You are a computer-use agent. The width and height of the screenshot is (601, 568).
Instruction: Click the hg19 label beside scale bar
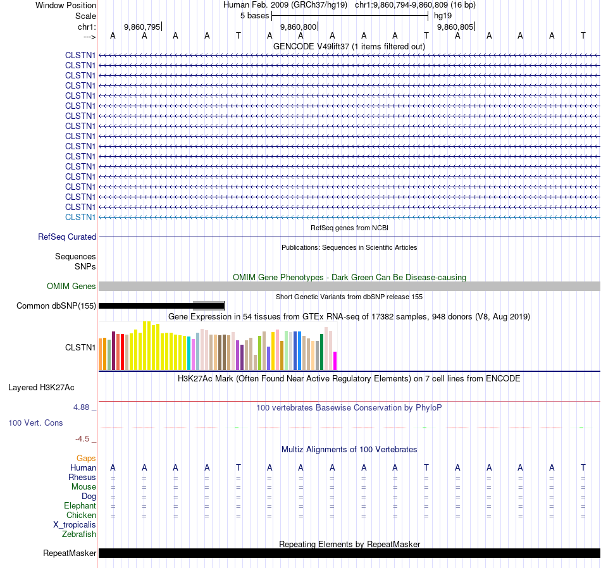coord(443,16)
